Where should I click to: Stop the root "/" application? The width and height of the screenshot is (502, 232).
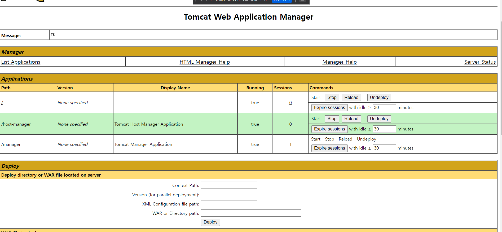(332, 97)
